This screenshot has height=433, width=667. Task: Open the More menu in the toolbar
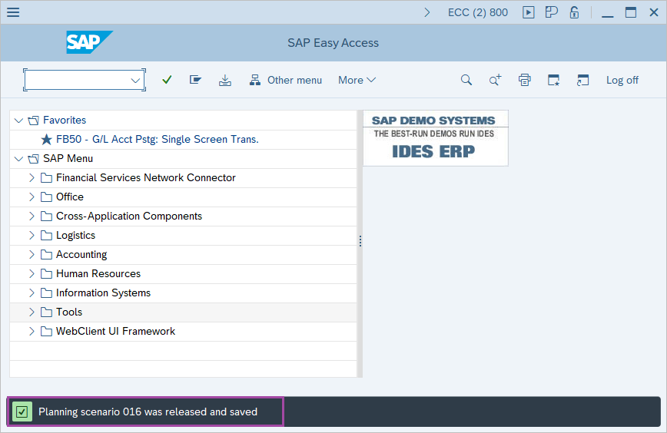357,80
